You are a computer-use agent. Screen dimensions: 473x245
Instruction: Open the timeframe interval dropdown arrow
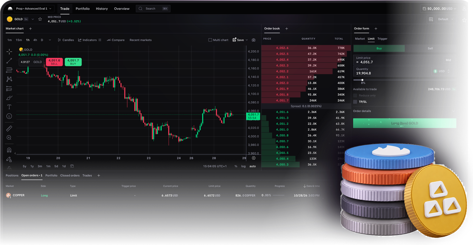click(50, 40)
